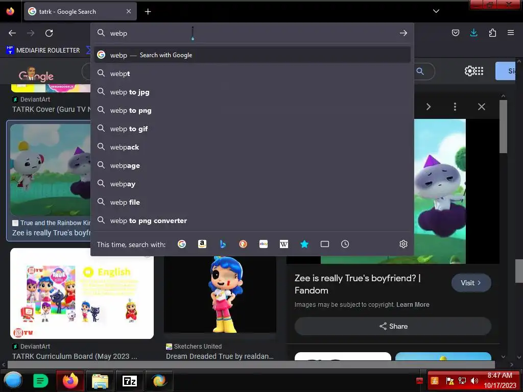Pick the 'webpage' suggestion
Viewport: 523px width, 392px height.
pos(252,165)
